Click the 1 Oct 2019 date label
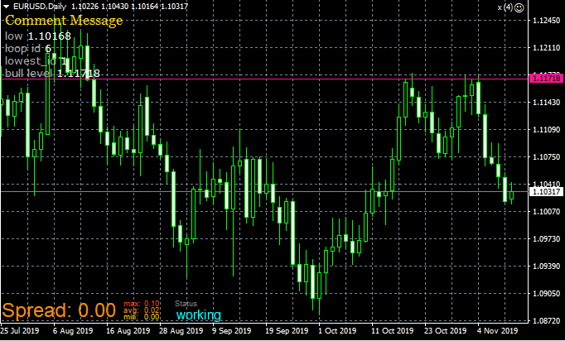The height and width of the screenshot is (341, 565). 337,330
